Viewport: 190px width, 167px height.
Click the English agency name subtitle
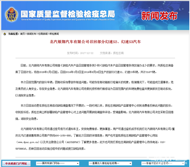point(68,20)
